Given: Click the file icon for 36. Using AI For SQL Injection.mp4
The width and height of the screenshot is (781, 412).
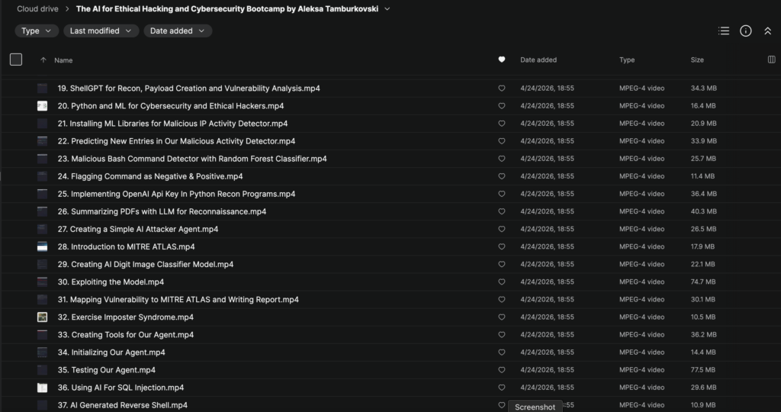Looking at the screenshot, I should (42, 388).
